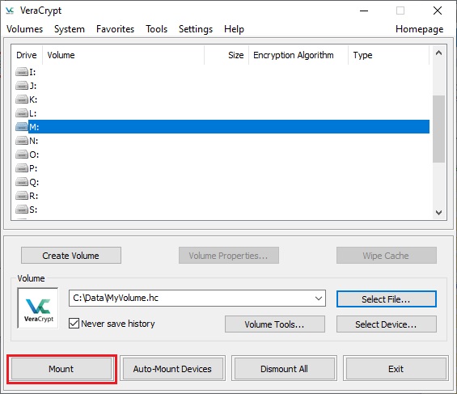Click the Mount button
Image resolution: width=457 pixels, height=394 pixels.
[61, 369]
